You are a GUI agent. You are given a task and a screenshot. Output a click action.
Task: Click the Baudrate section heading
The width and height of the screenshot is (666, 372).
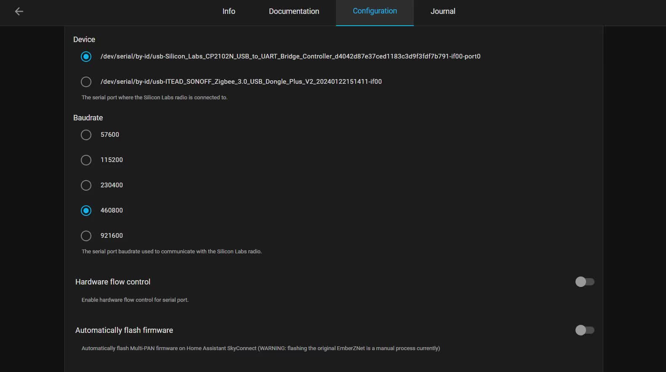(x=88, y=118)
